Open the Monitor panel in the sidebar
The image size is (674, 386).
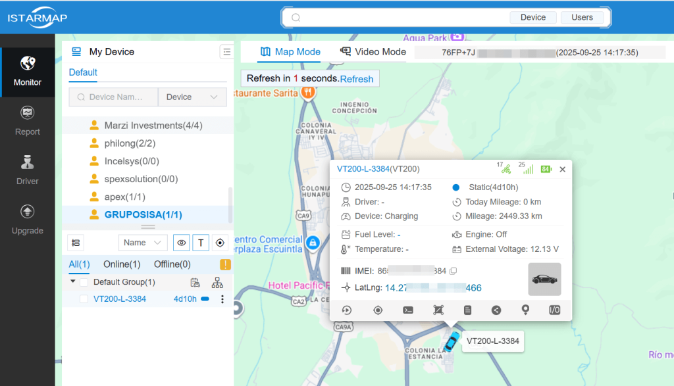click(x=27, y=72)
